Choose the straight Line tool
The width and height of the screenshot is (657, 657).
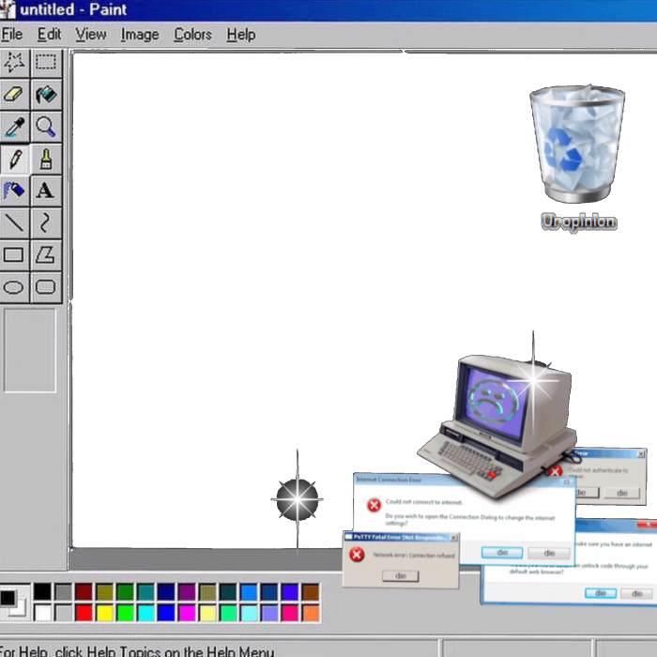(14, 223)
